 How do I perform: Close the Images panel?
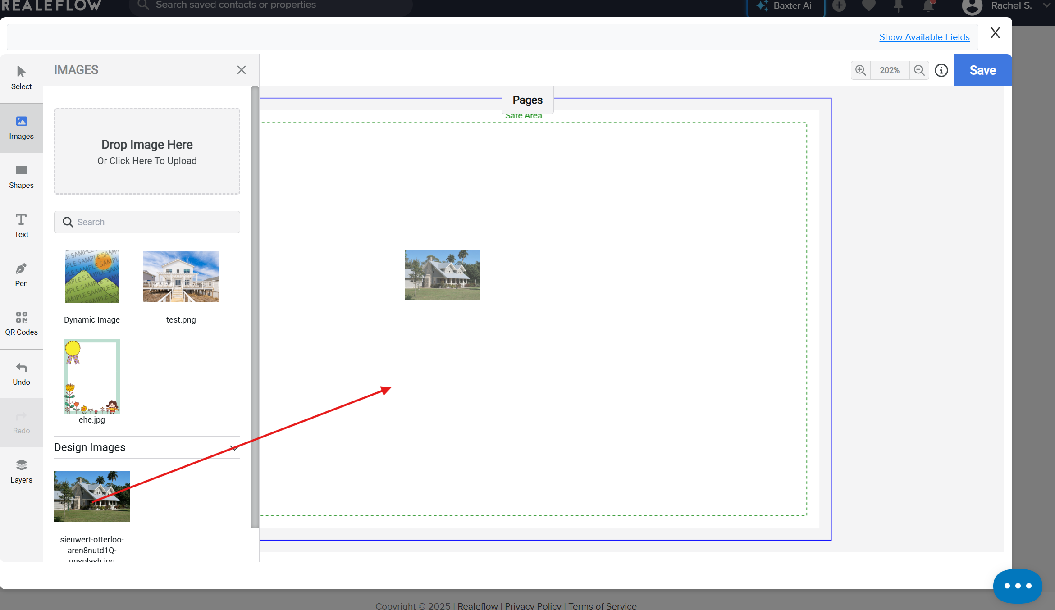(241, 70)
